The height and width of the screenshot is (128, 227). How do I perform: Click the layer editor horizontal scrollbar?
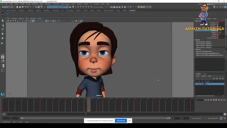click(206, 96)
